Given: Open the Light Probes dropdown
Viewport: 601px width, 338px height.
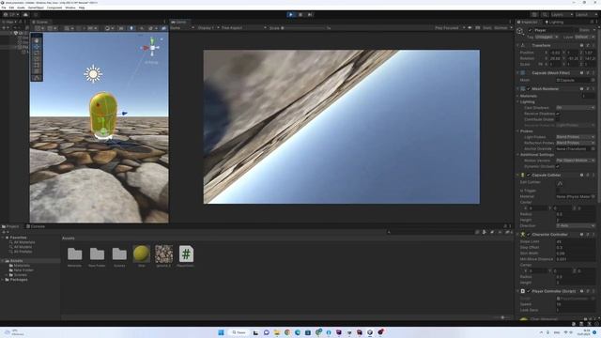Looking at the screenshot, I should click(576, 137).
